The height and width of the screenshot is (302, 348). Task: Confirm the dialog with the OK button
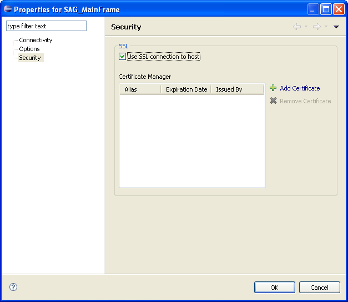[275, 288]
